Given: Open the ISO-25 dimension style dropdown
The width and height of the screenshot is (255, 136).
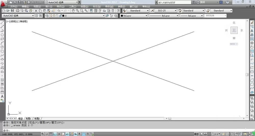Looking at the screenshot, I should point(166,10).
